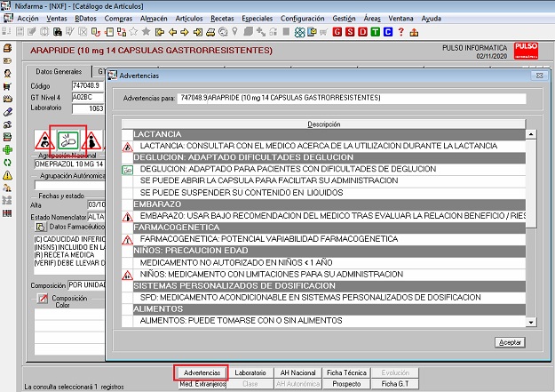
Task: Select the Datos Generales tab
Action: click(59, 72)
